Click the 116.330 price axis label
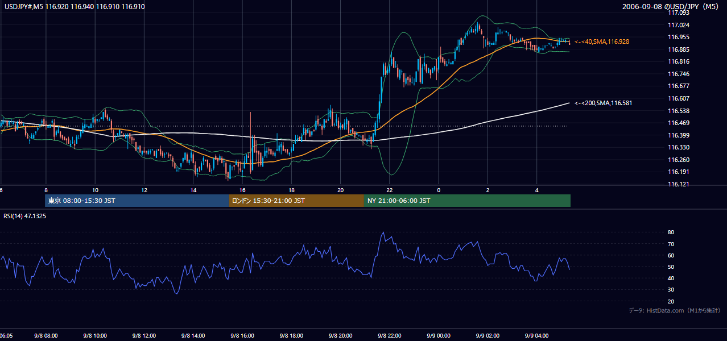This screenshot has width=727, height=341. click(x=679, y=147)
